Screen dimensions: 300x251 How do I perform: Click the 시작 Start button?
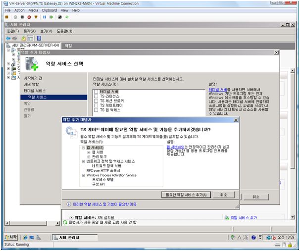[x=11, y=237]
